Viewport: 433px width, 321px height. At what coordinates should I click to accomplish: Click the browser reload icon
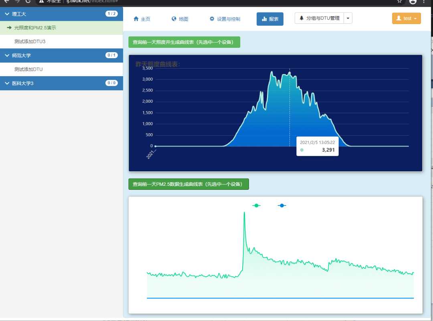[28, 1]
